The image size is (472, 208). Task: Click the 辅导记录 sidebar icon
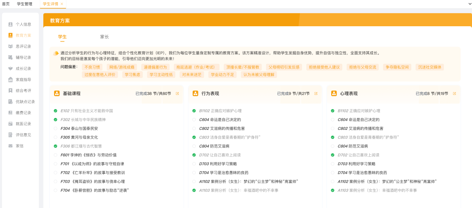10,58
